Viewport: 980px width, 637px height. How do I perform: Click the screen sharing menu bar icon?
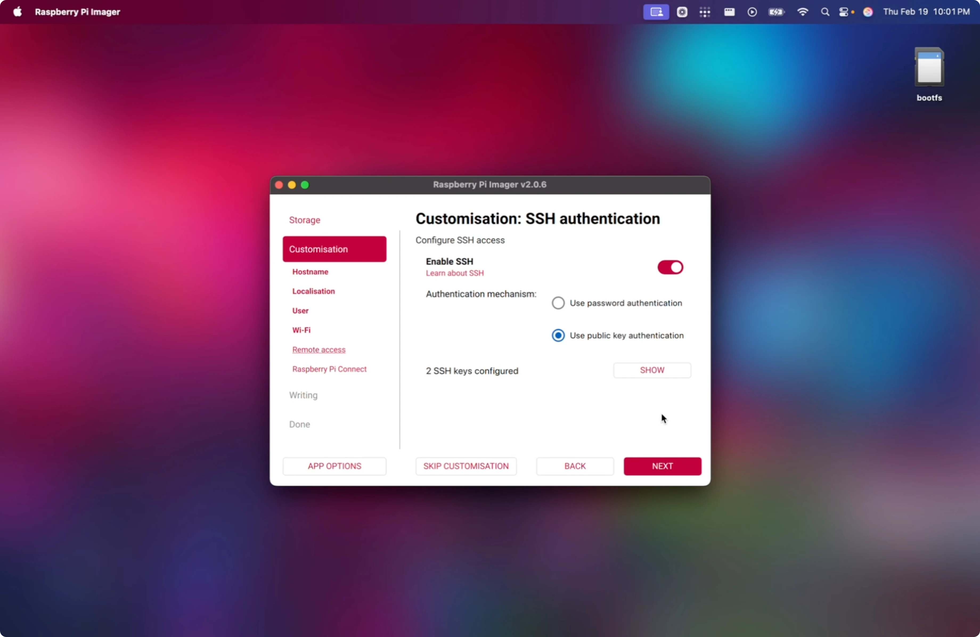[656, 12]
